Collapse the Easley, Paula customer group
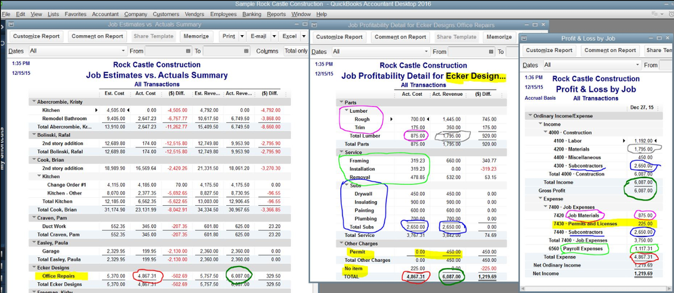The width and height of the screenshot is (674, 293). 34,242
